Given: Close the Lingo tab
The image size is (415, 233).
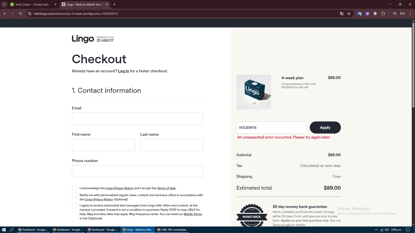Looking at the screenshot, I should tap(107, 4).
